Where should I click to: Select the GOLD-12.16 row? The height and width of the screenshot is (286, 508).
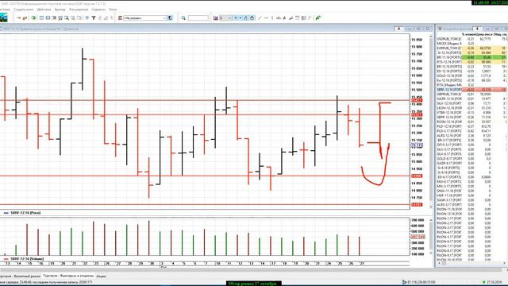pos(471,75)
